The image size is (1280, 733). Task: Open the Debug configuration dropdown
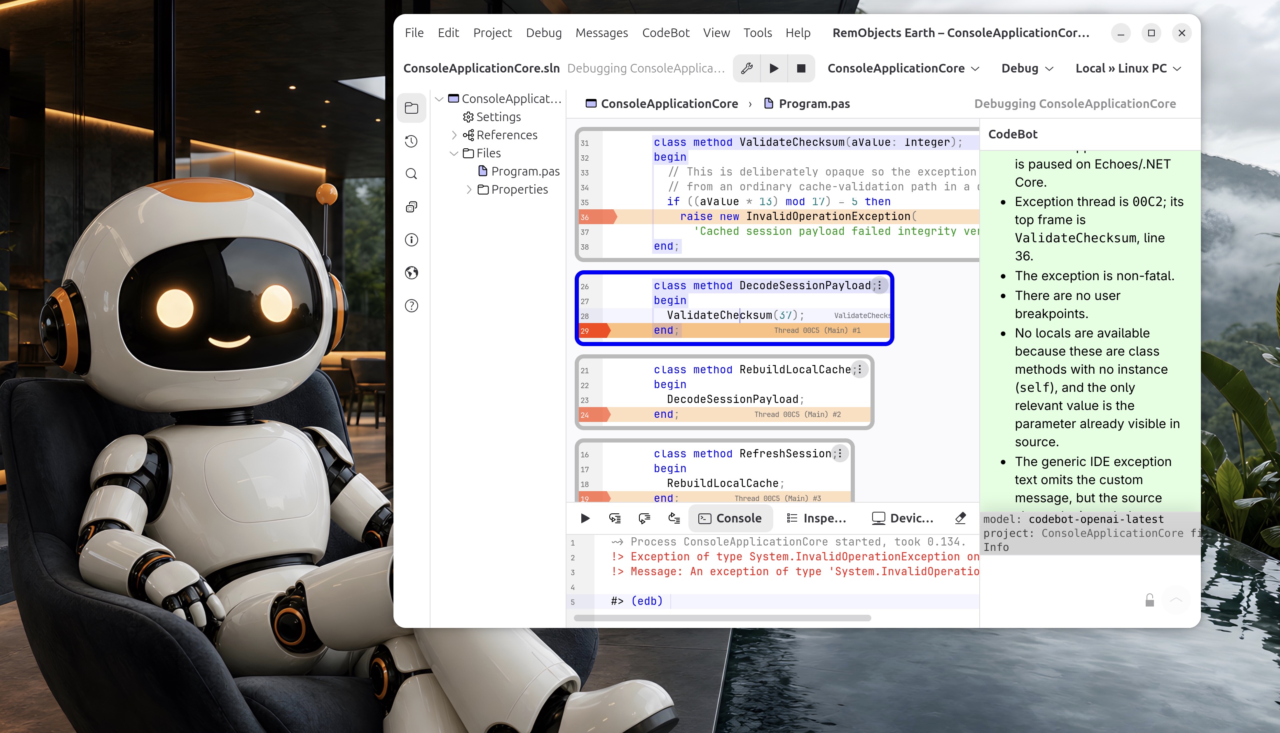point(1027,68)
